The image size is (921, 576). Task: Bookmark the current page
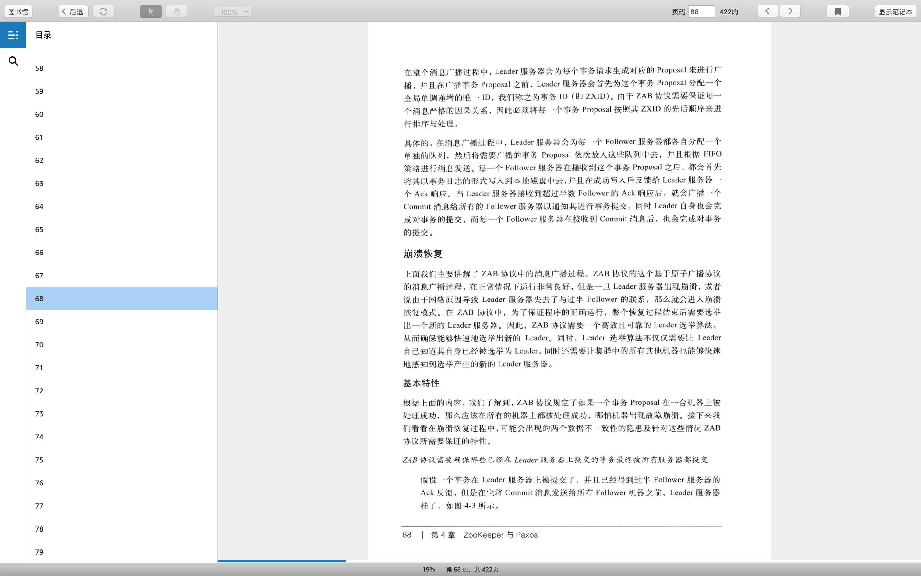coord(838,12)
